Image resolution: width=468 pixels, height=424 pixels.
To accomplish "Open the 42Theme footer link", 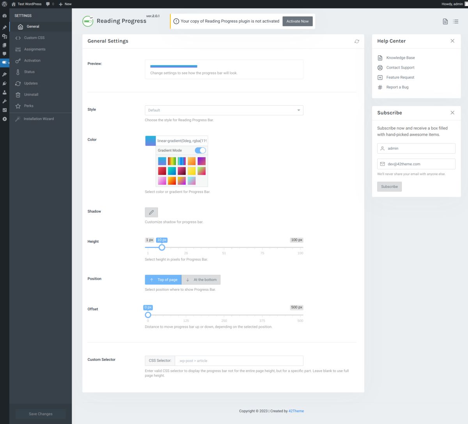I will tap(296, 411).
